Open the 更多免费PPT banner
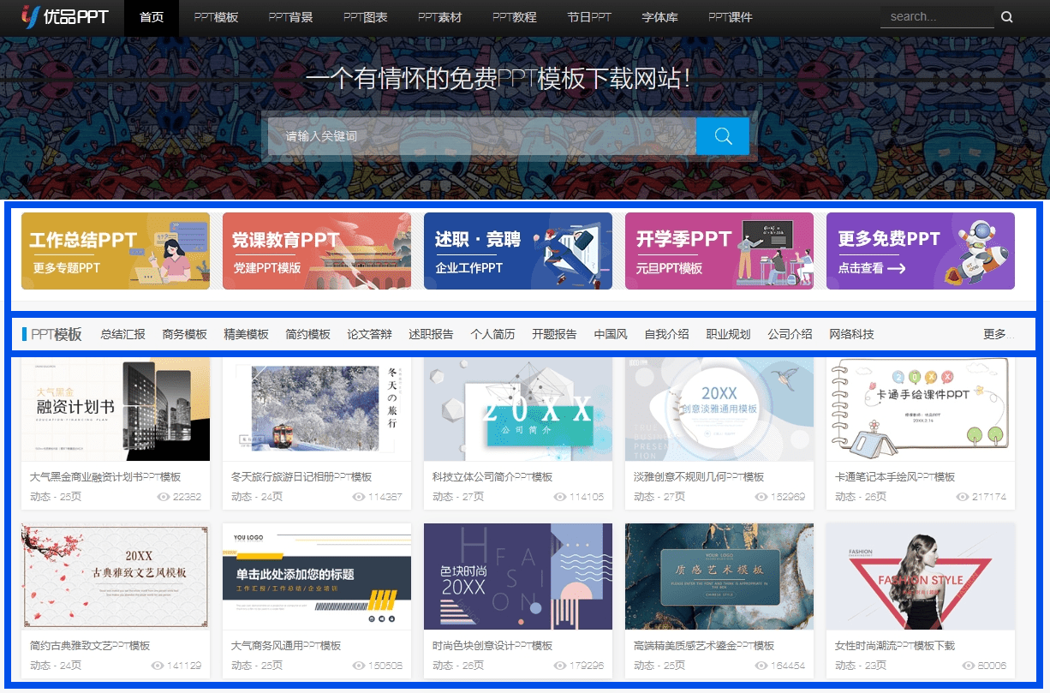The height and width of the screenshot is (693, 1050). (921, 251)
